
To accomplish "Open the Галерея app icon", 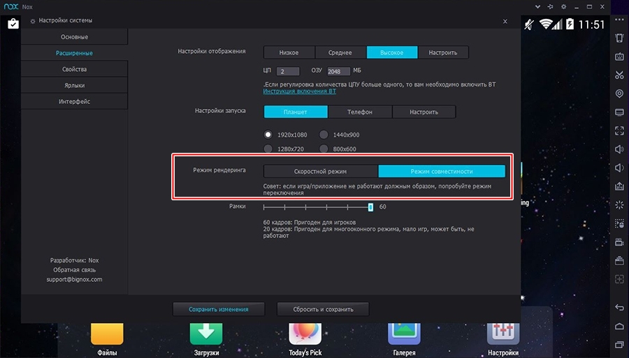I will [x=404, y=334].
